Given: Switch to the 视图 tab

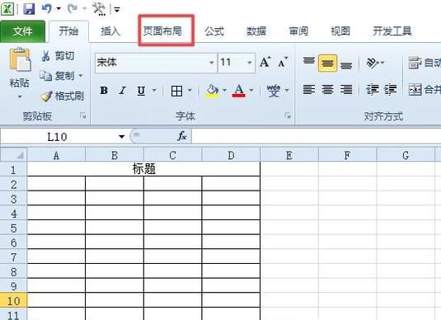Looking at the screenshot, I should tap(340, 31).
